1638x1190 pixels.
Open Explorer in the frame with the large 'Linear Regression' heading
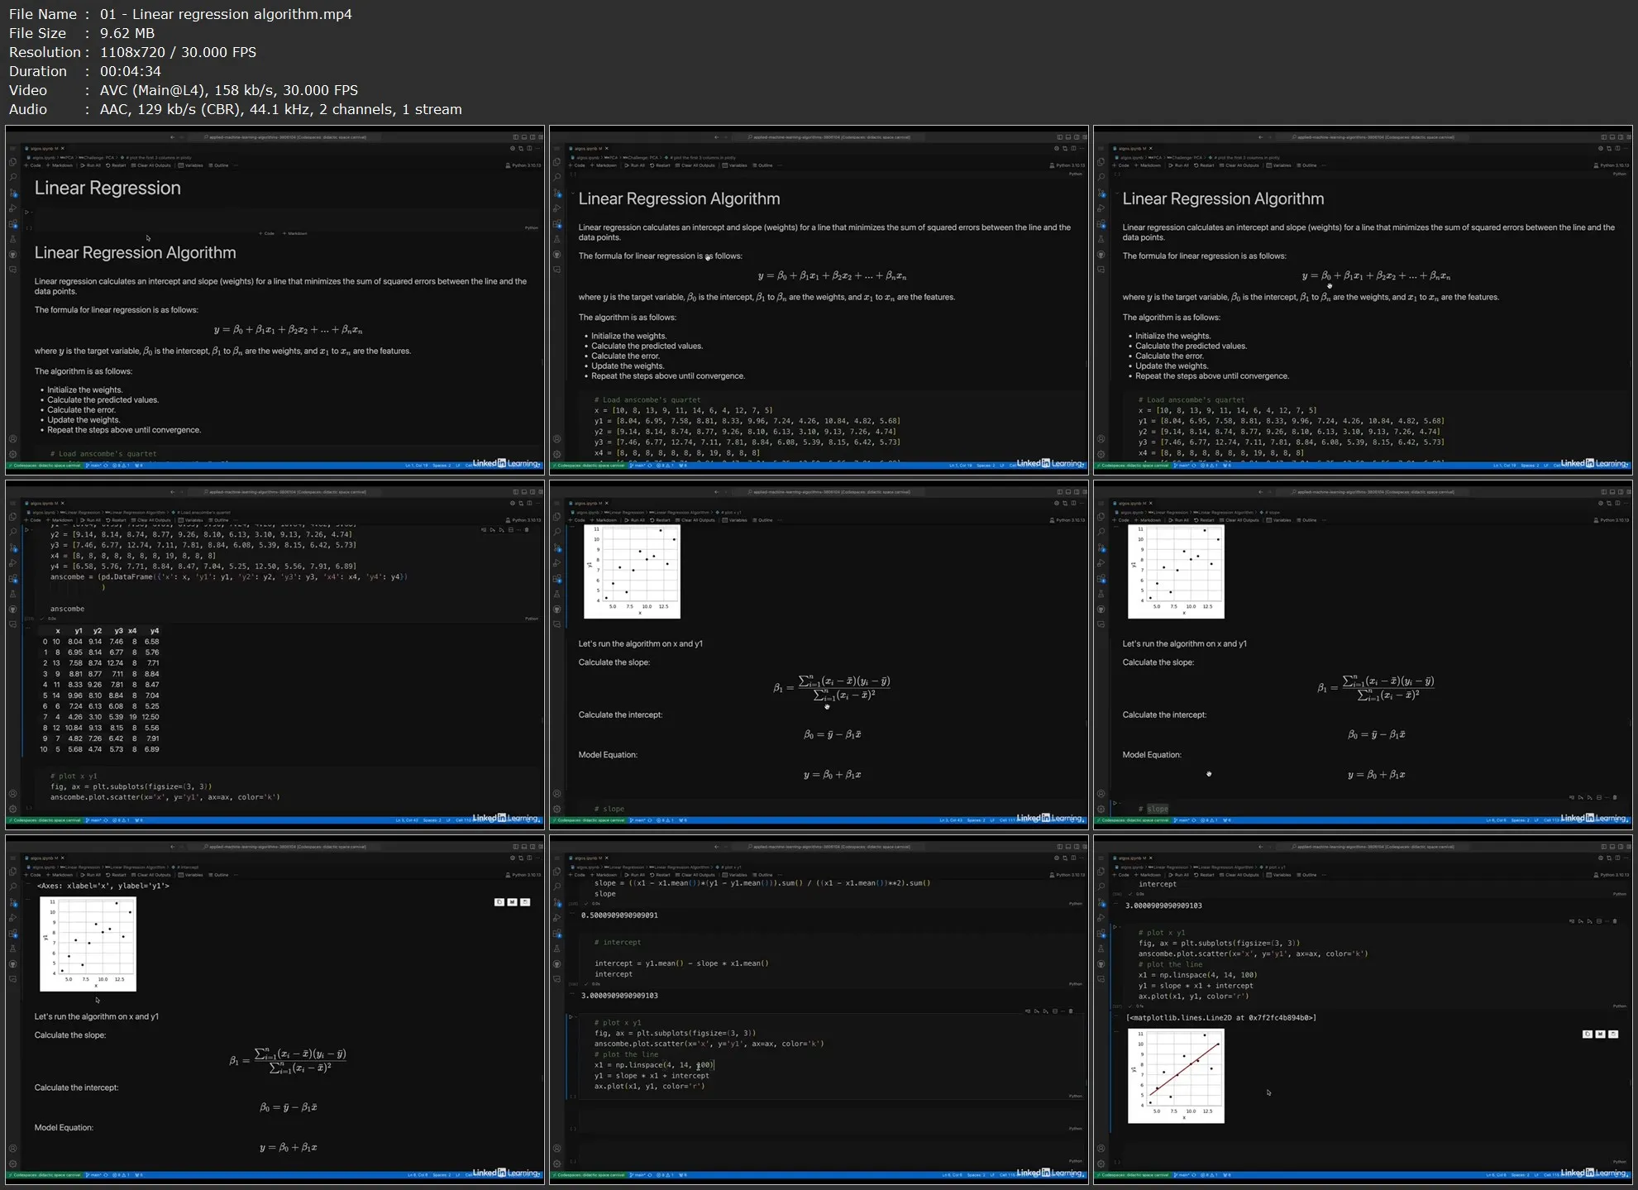click(x=12, y=162)
